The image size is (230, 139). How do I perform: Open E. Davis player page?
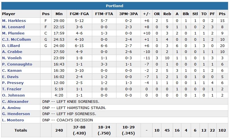point(10,77)
